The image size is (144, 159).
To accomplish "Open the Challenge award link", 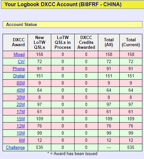I will click(15, 147).
